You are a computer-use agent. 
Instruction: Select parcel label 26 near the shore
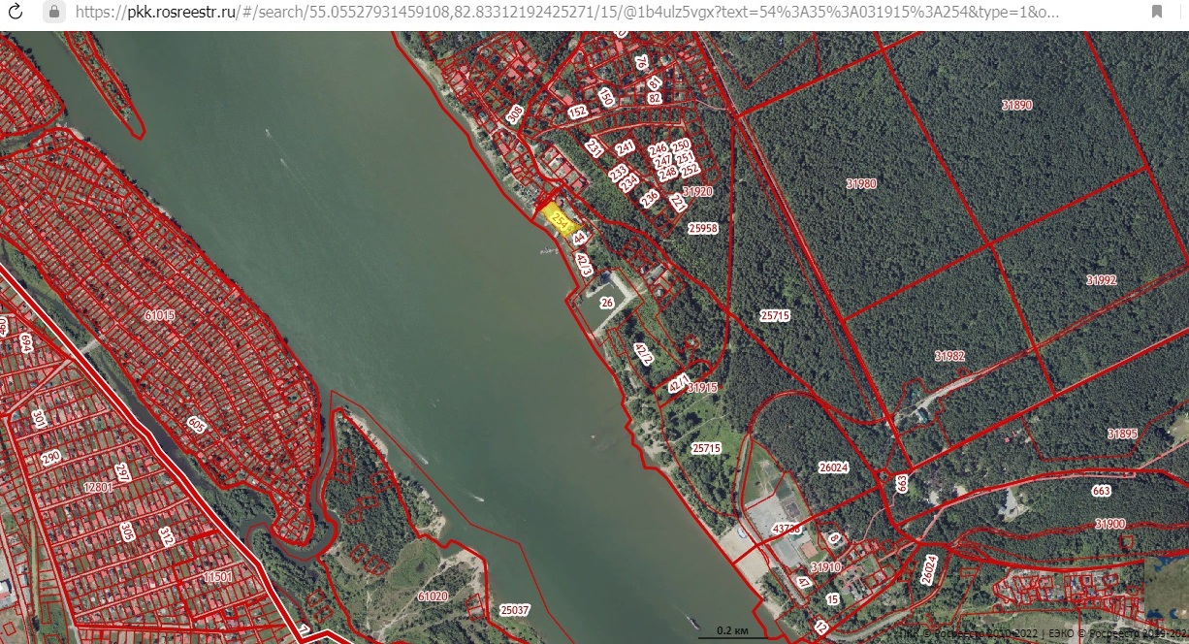(x=607, y=303)
